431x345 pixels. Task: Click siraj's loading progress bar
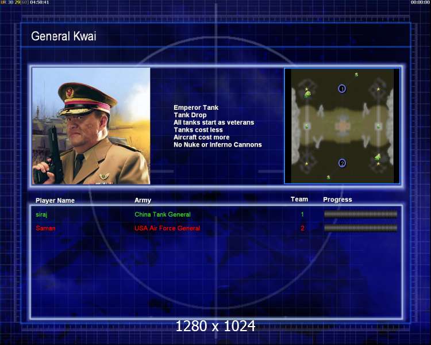tap(361, 214)
